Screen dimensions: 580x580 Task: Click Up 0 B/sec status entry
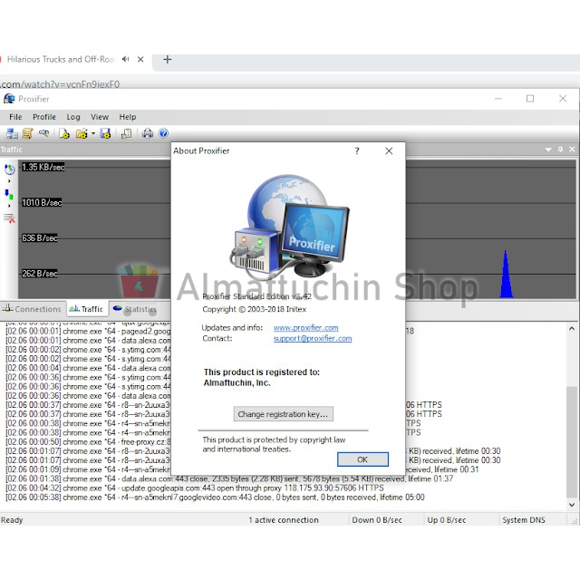[447, 520]
